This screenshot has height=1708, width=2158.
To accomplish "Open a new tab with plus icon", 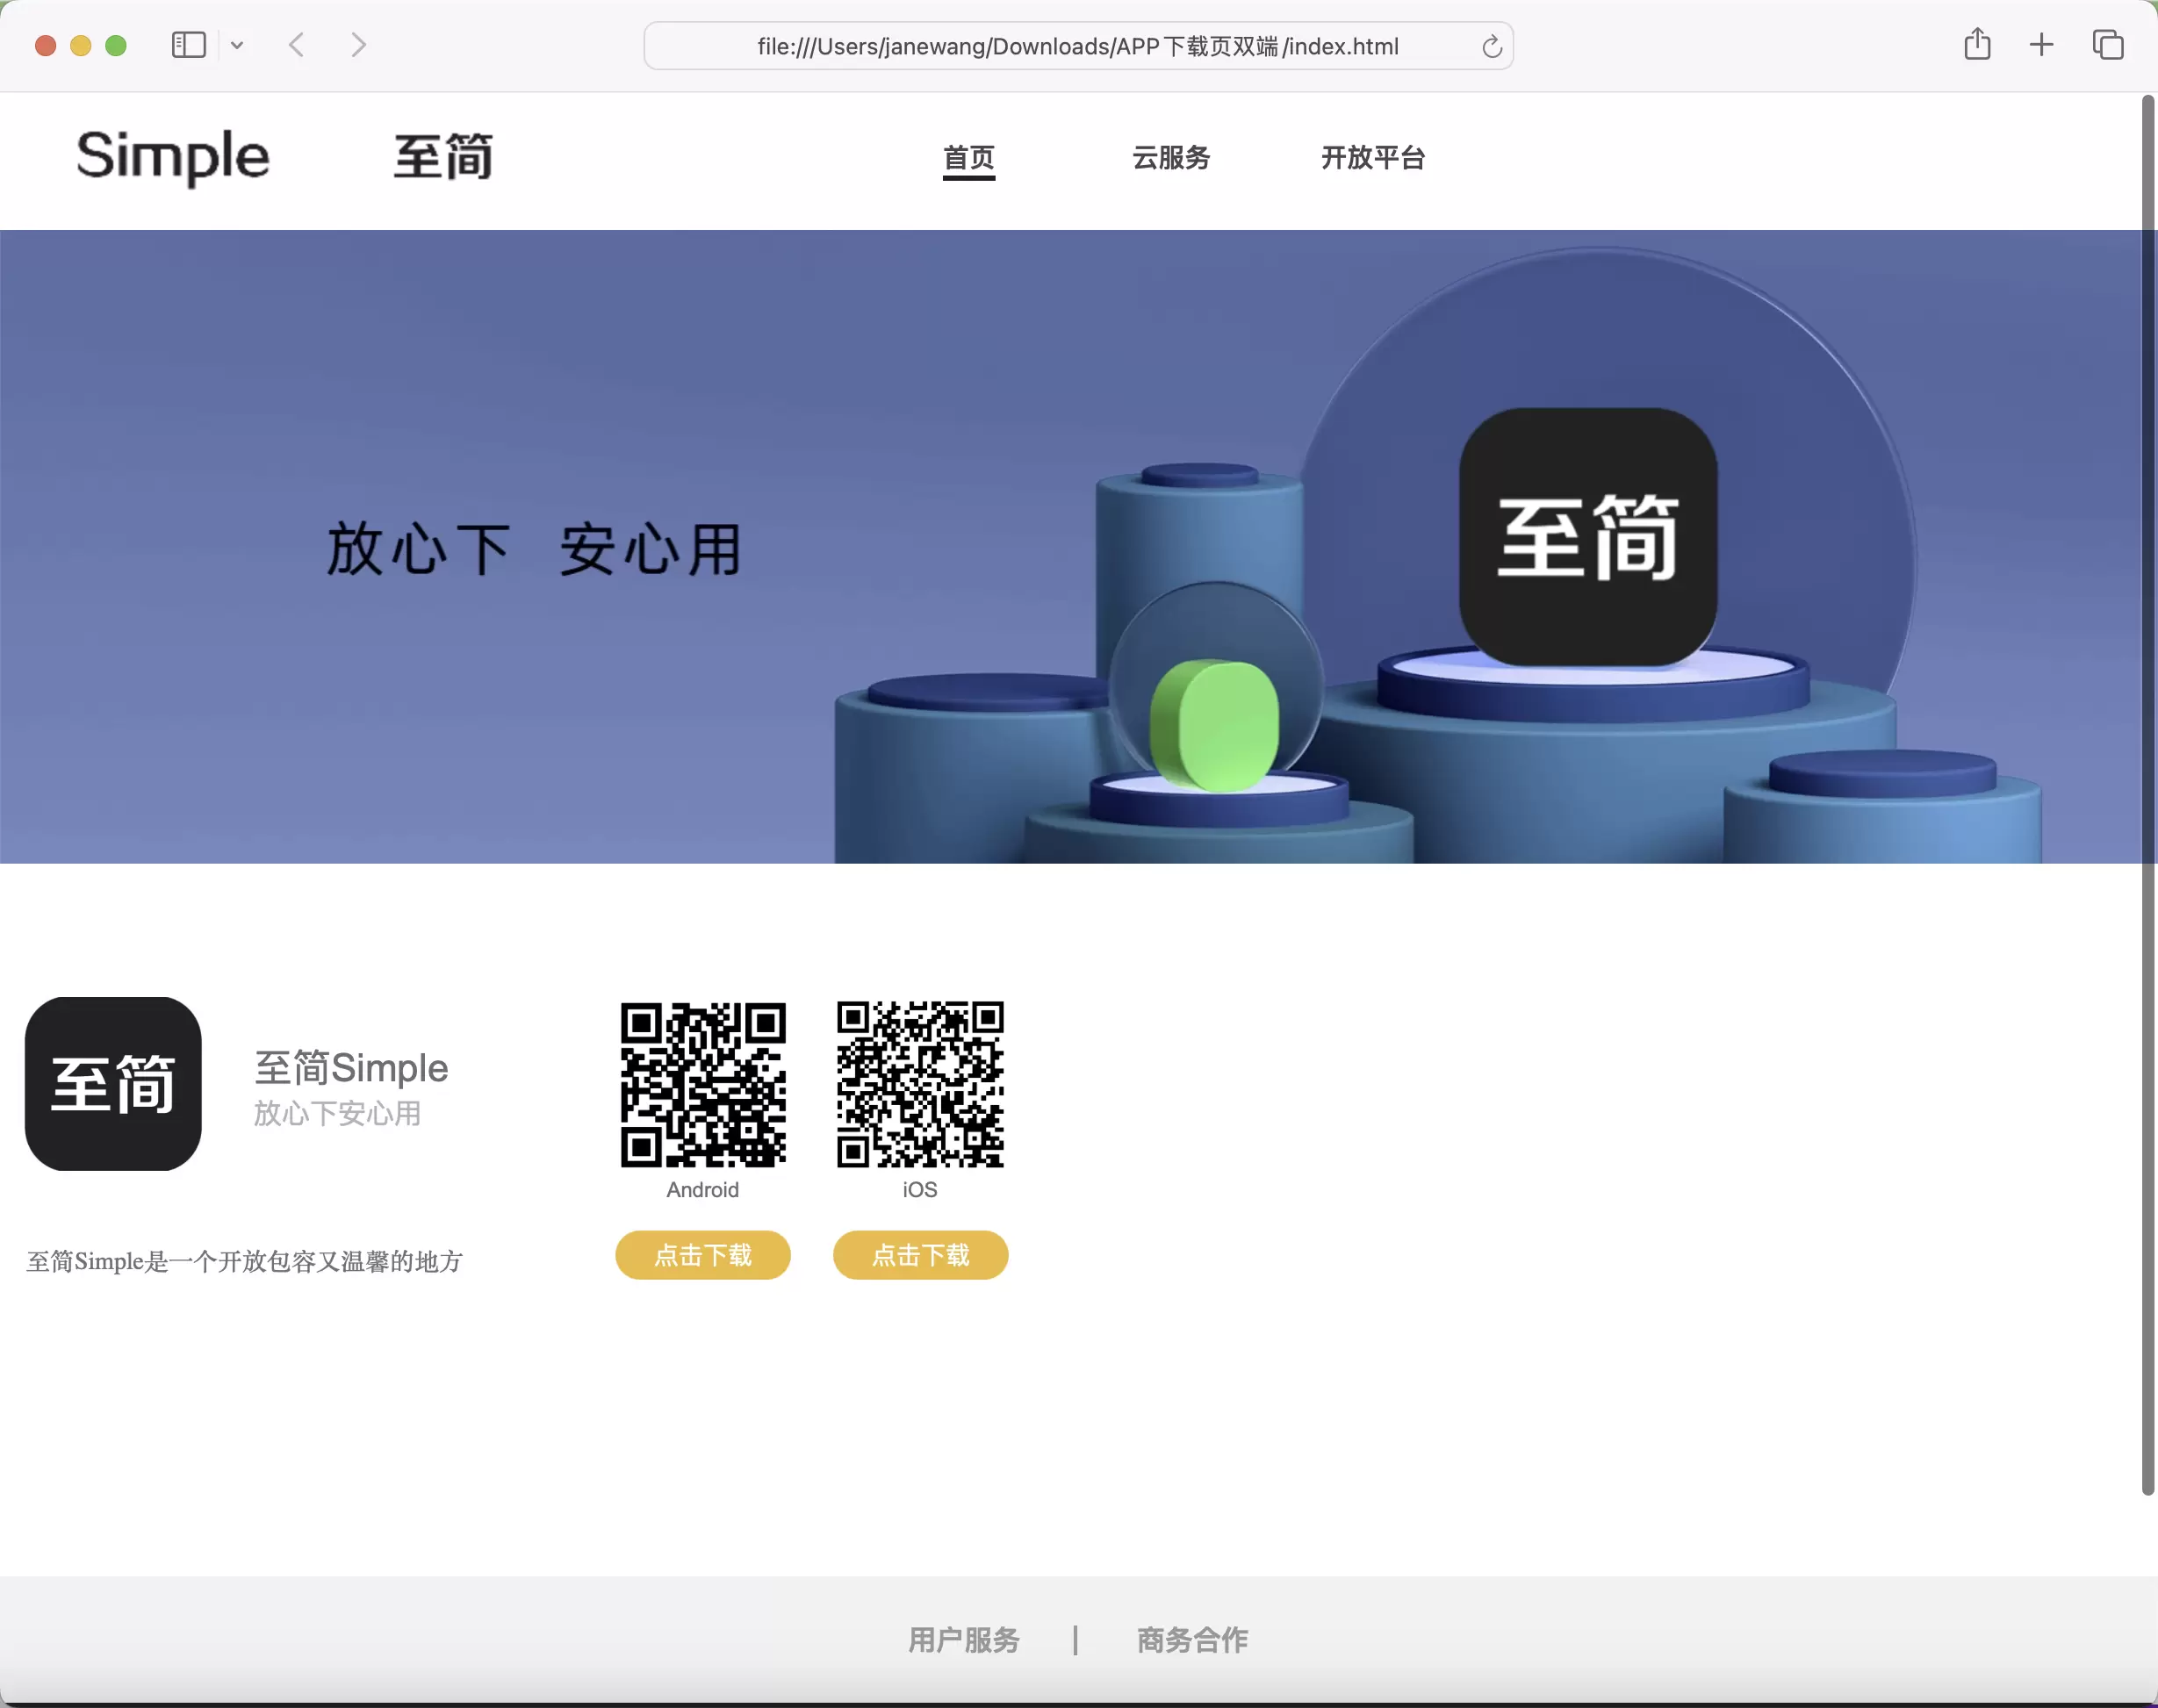I will tap(2041, 44).
